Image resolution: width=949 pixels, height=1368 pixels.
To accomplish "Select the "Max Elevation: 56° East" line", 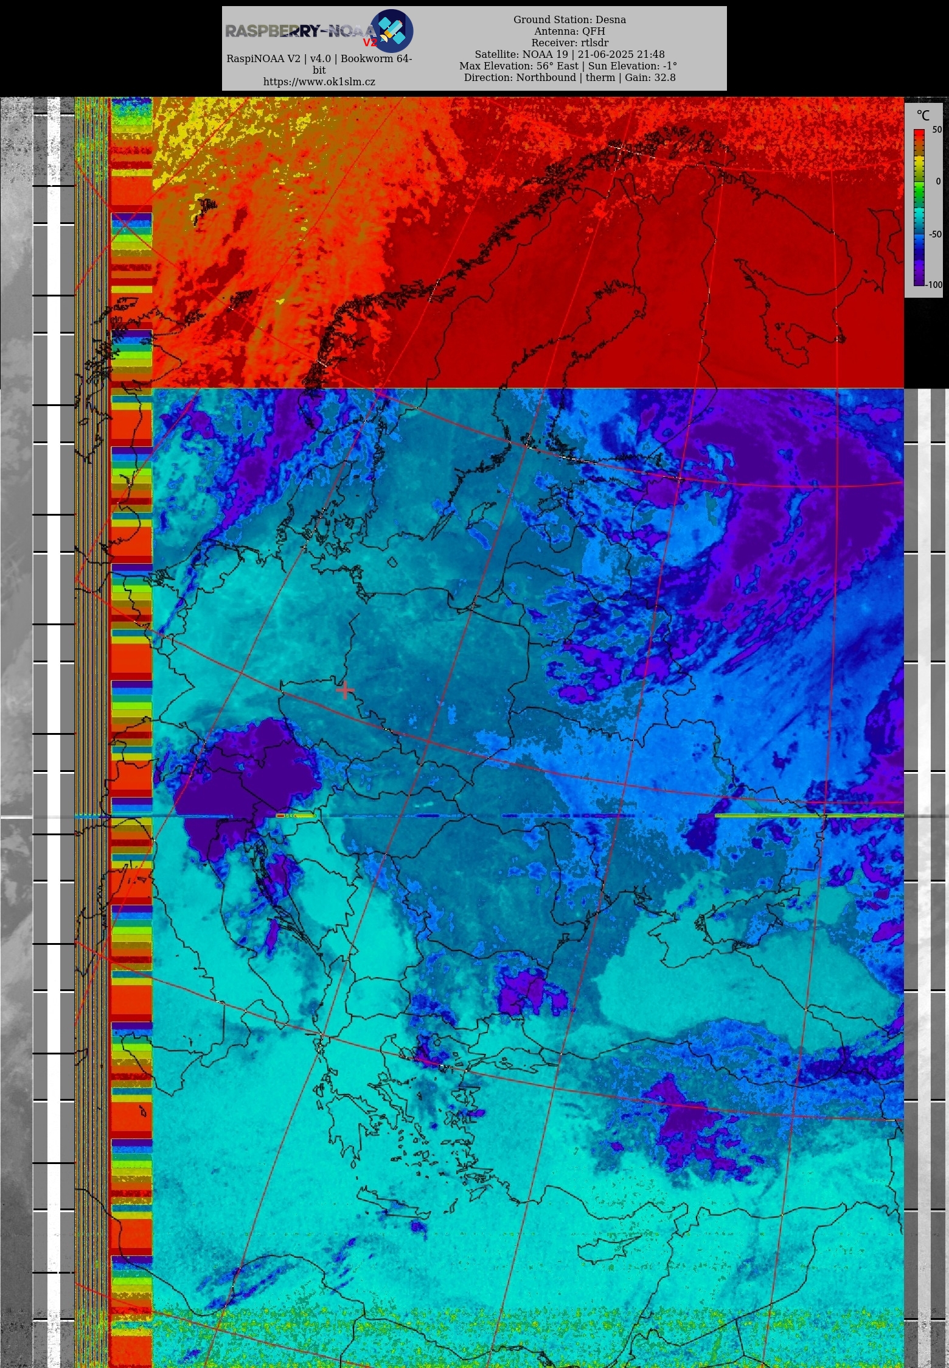I will 568,66.
